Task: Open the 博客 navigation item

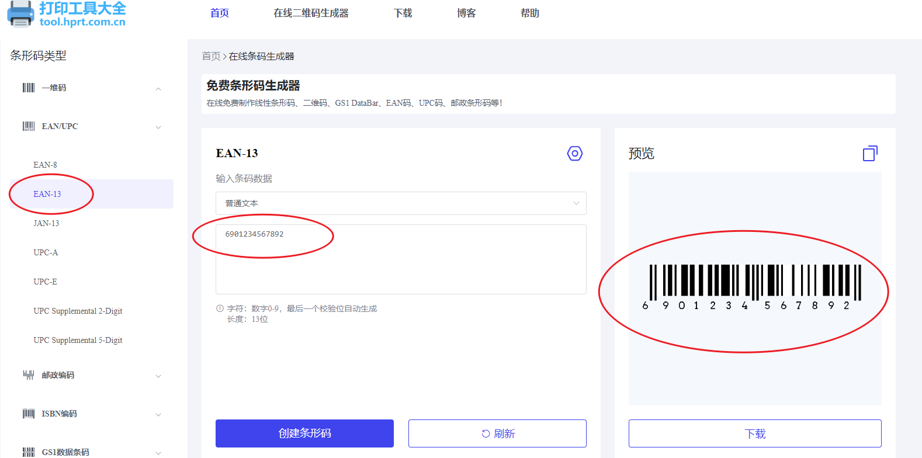Action: coord(466,13)
